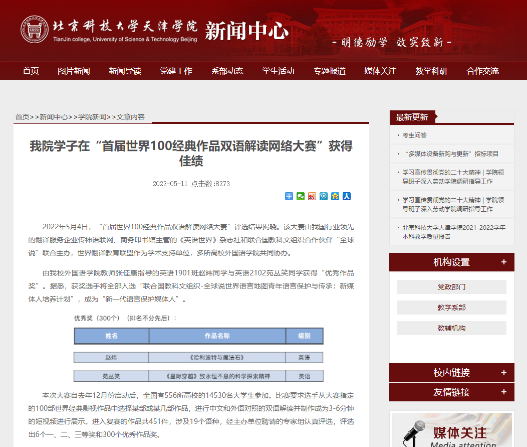Share to Tencent Weibo icon

324,196
